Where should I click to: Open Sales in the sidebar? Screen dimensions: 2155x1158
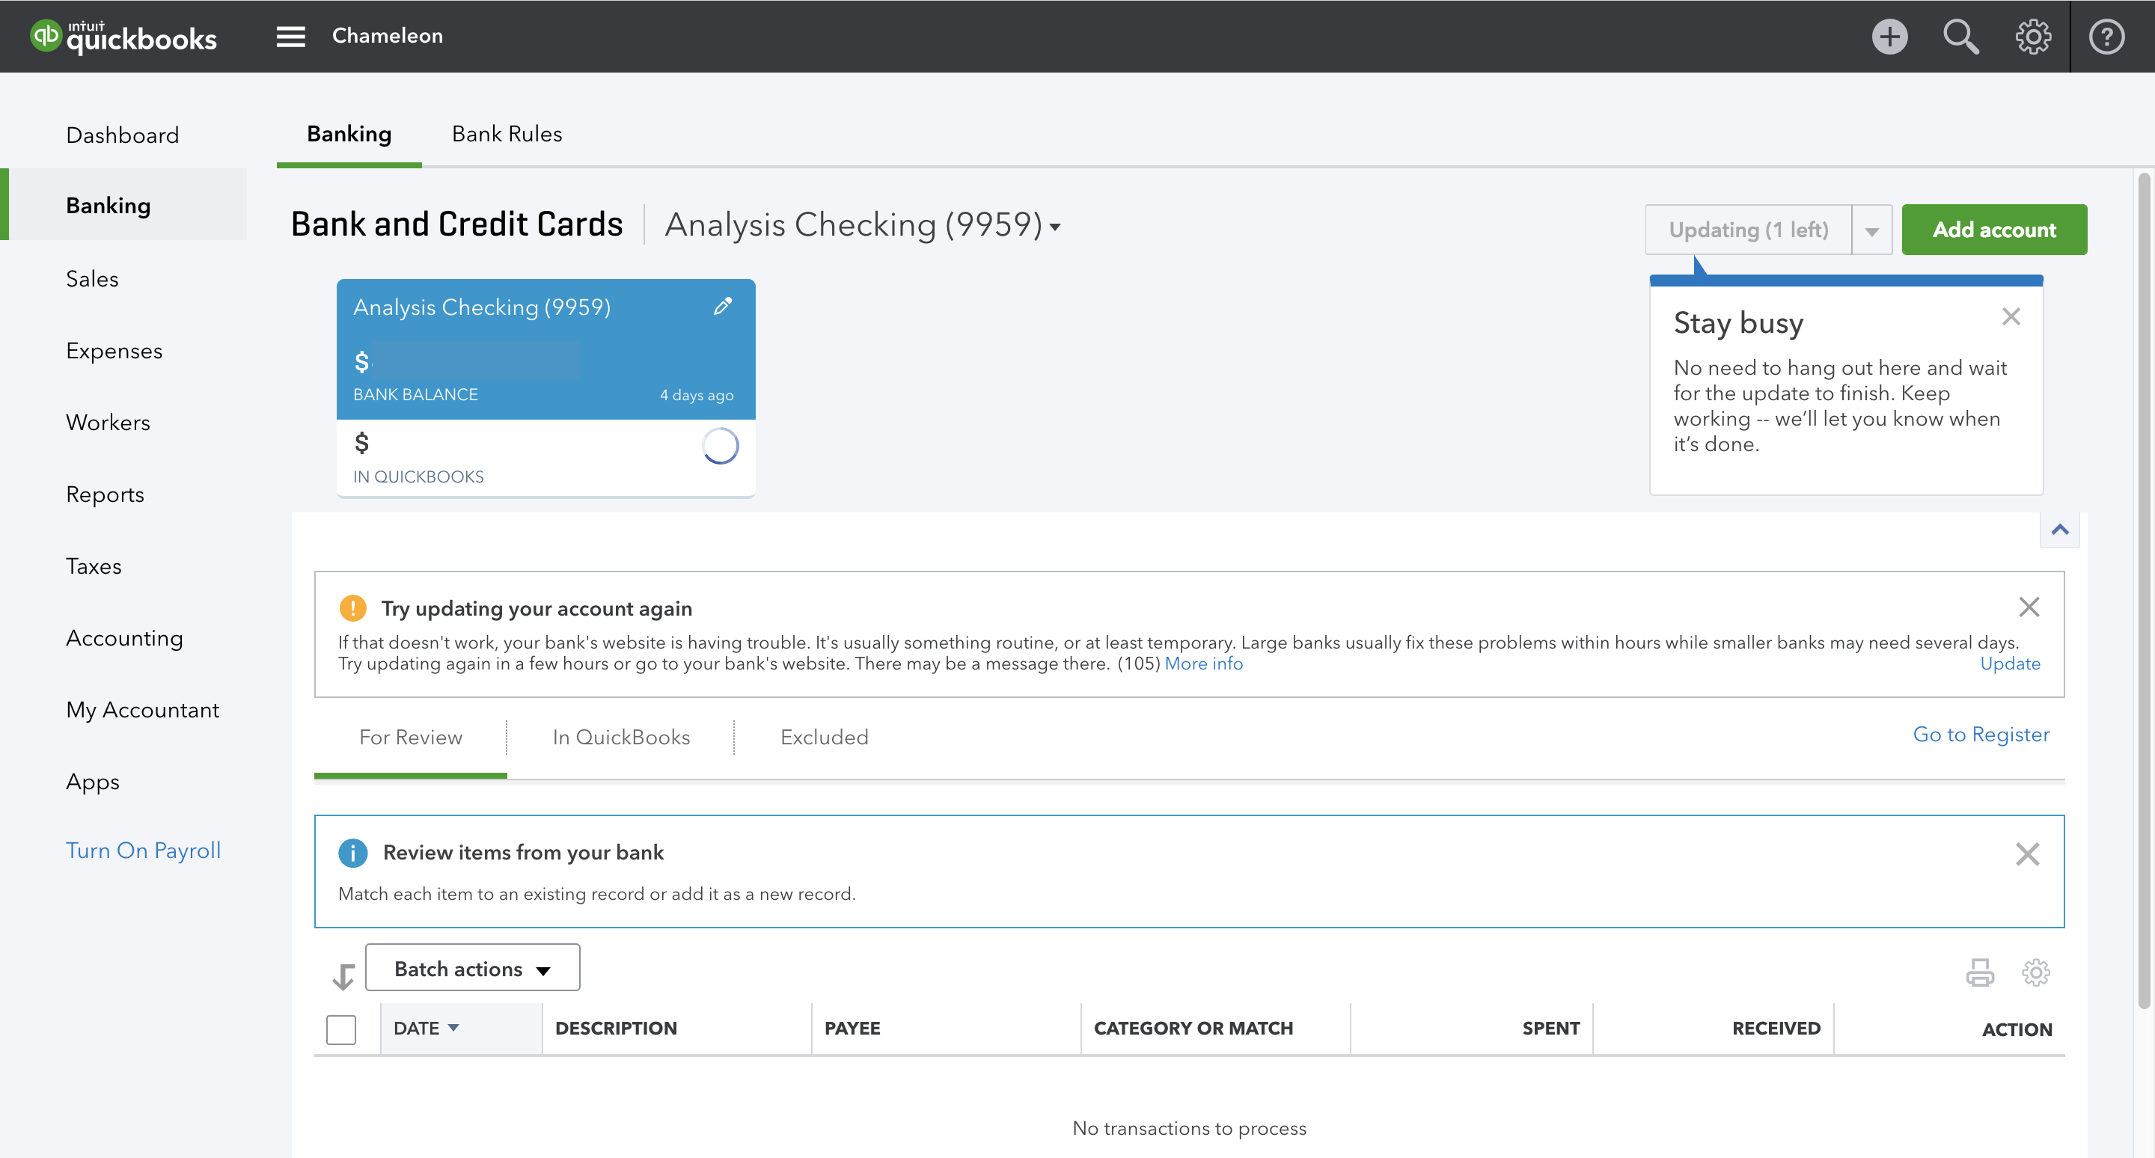point(92,278)
